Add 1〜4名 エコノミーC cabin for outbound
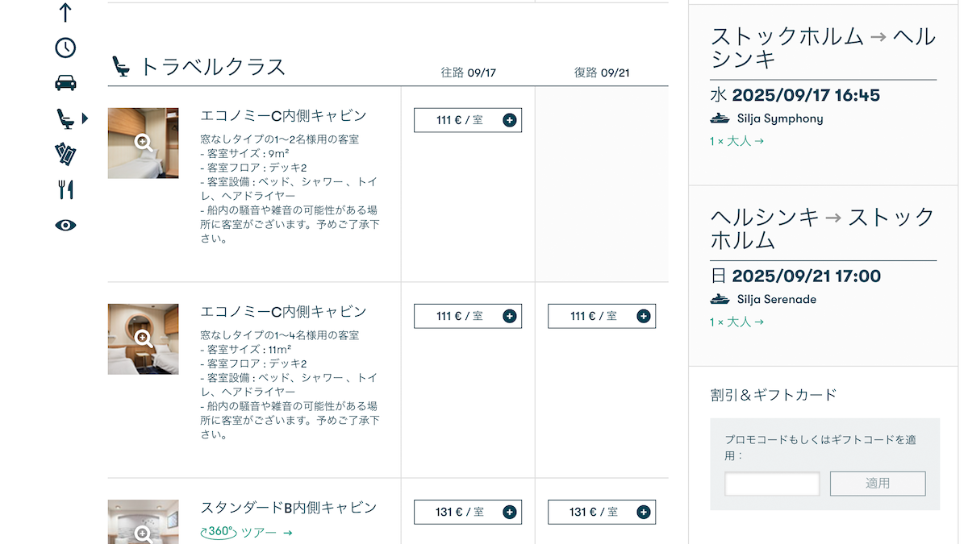Image resolution: width=968 pixels, height=544 pixels. [468, 316]
